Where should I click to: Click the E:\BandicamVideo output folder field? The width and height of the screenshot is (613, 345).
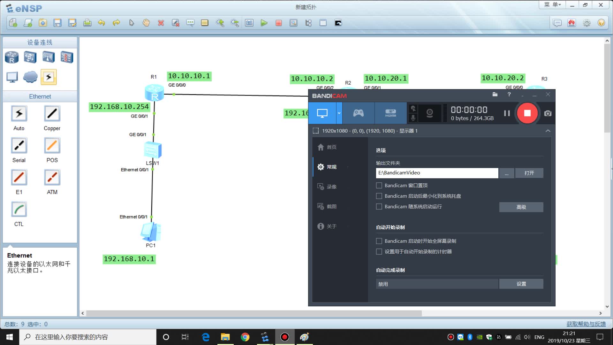(x=437, y=173)
